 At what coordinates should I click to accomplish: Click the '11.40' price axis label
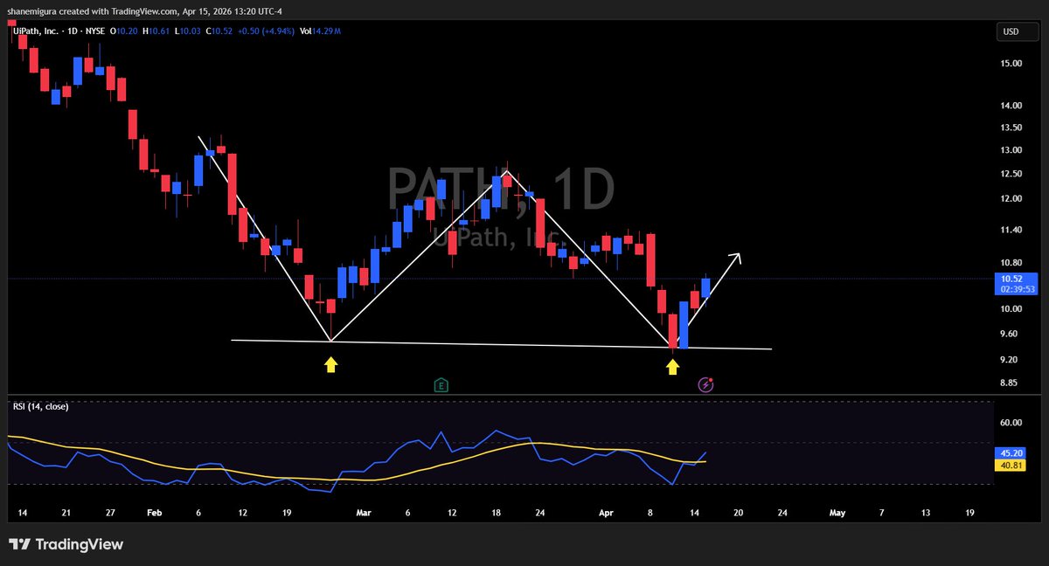(x=1011, y=230)
